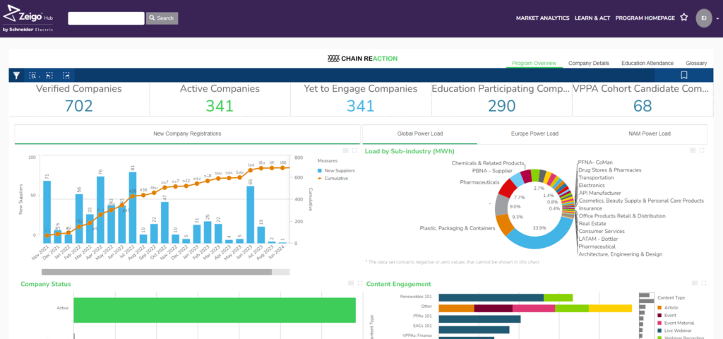Select Global Power Load tab
The height and width of the screenshot is (339, 723).
coord(420,133)
